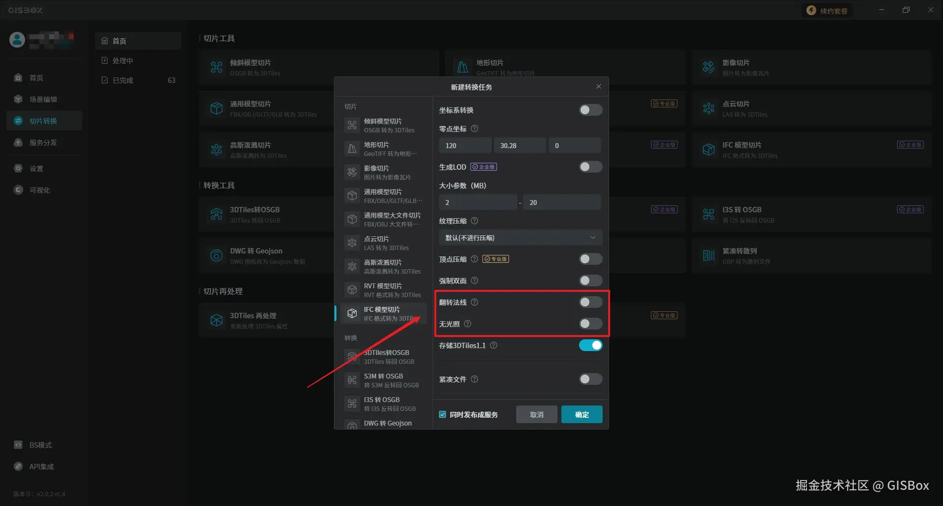Click the height field showing 0

575,146
